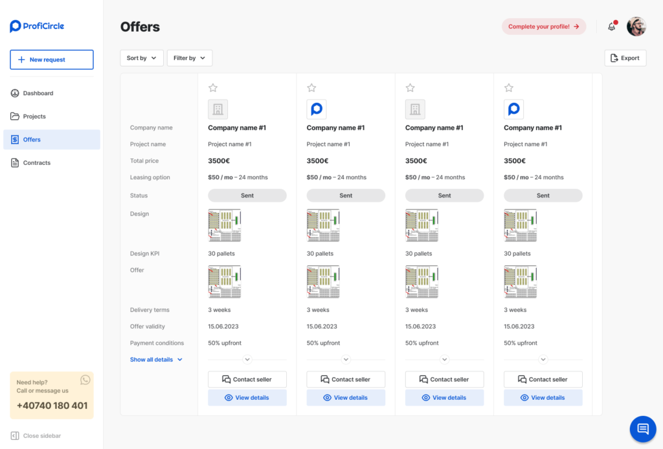This screenshot has height=449, width=663.
Task: Expand the chevron below the first offer's details
Action: [x=247, y=359]
